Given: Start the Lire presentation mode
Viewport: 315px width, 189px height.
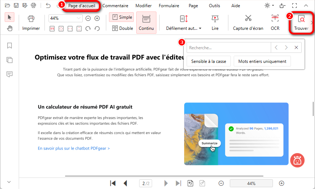Looking at the screenshot, I should point(215,23).
